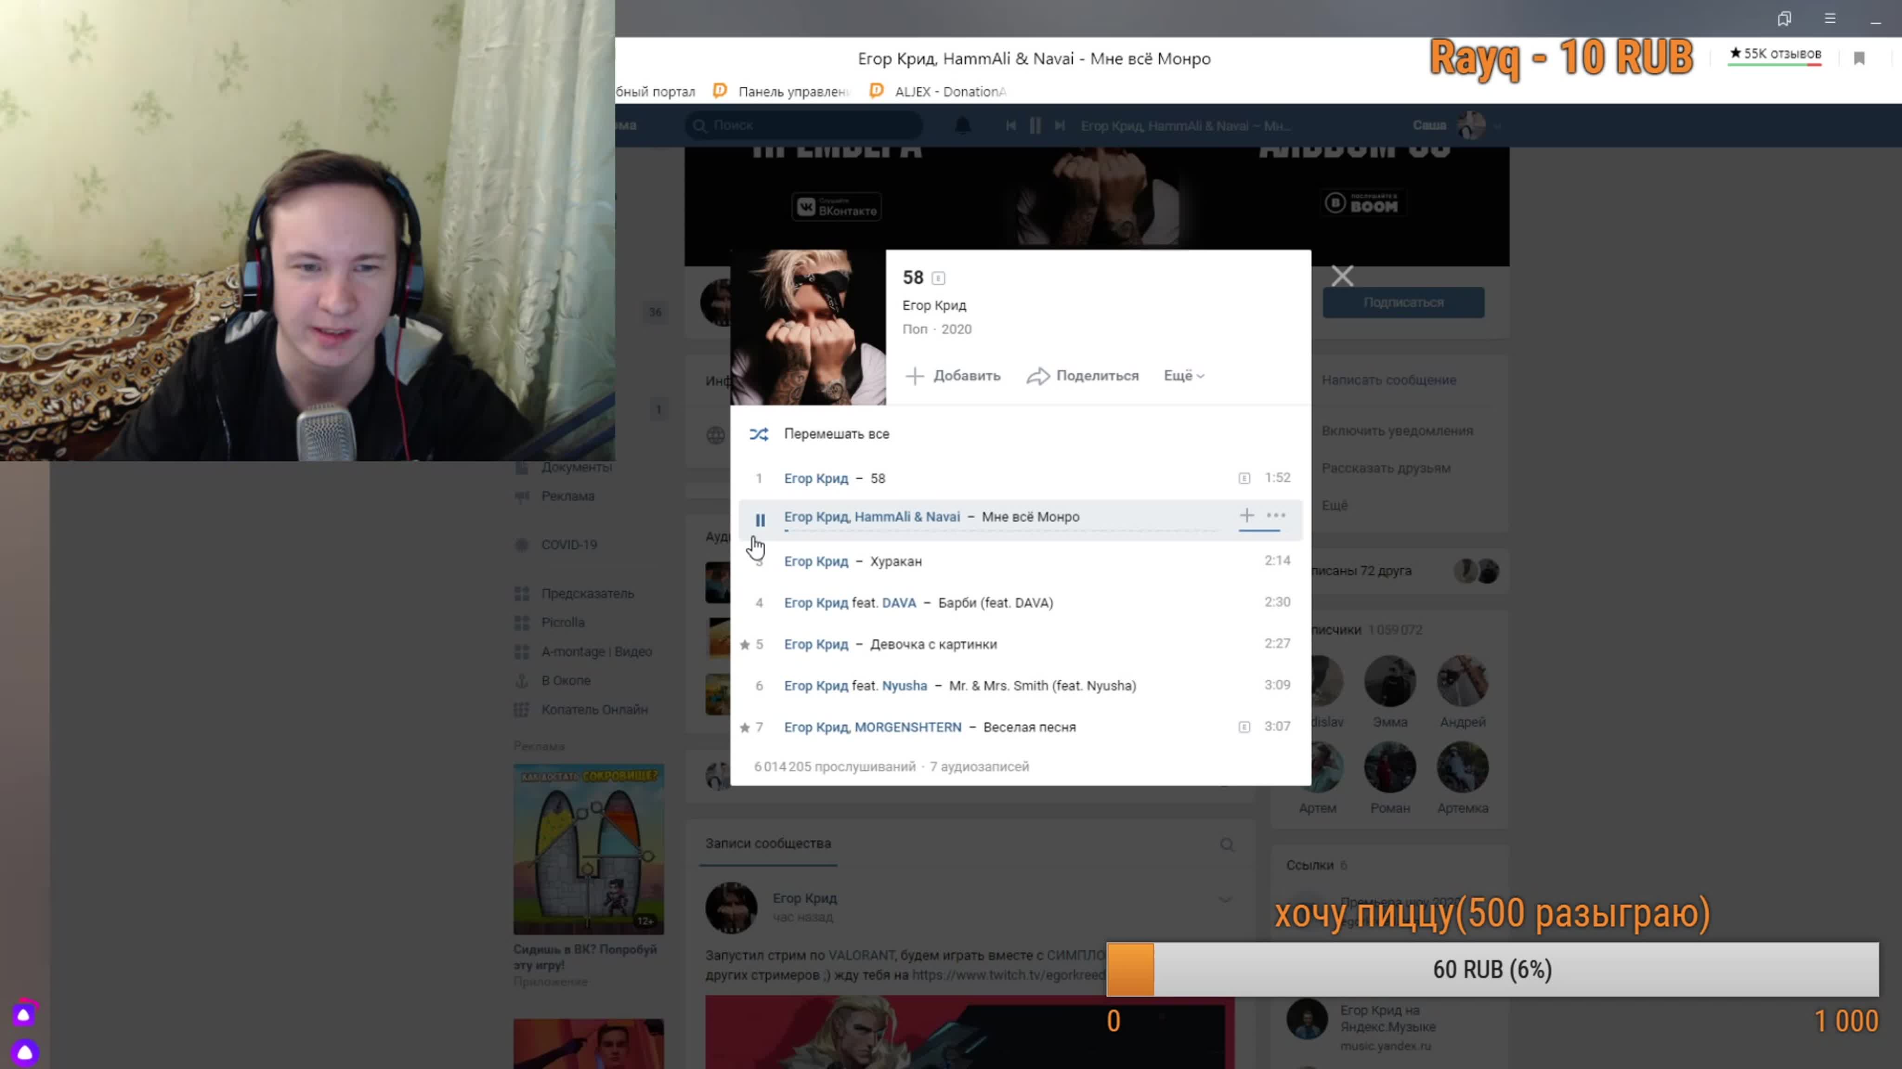
Task: Open Саша profile menu in header
Action: pyautogui.click(x=1456, y=125)
